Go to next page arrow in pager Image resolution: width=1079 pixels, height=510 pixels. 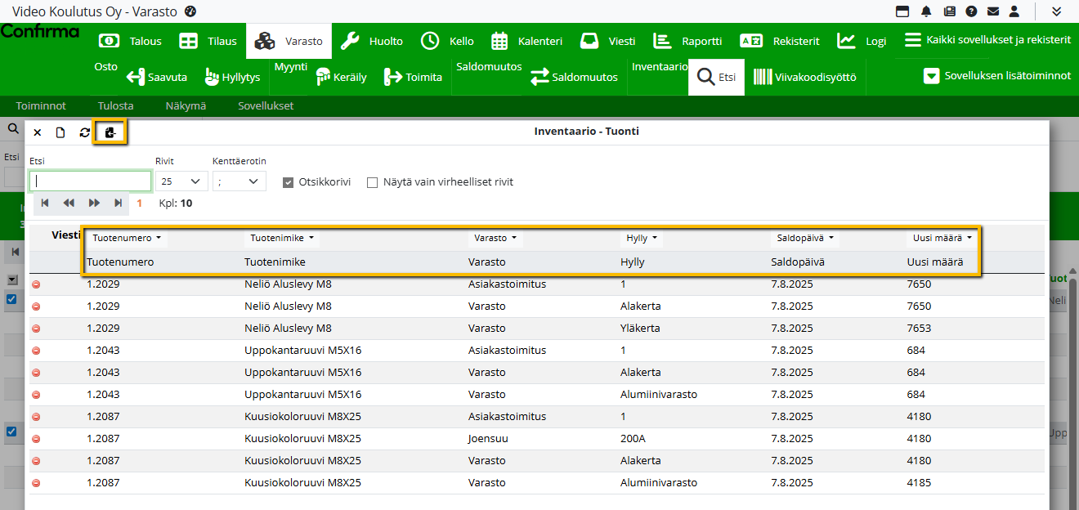pos(94,203)
